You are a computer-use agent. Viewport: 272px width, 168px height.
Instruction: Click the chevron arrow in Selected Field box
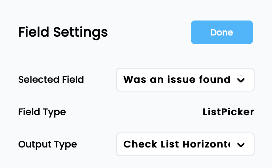241,80
